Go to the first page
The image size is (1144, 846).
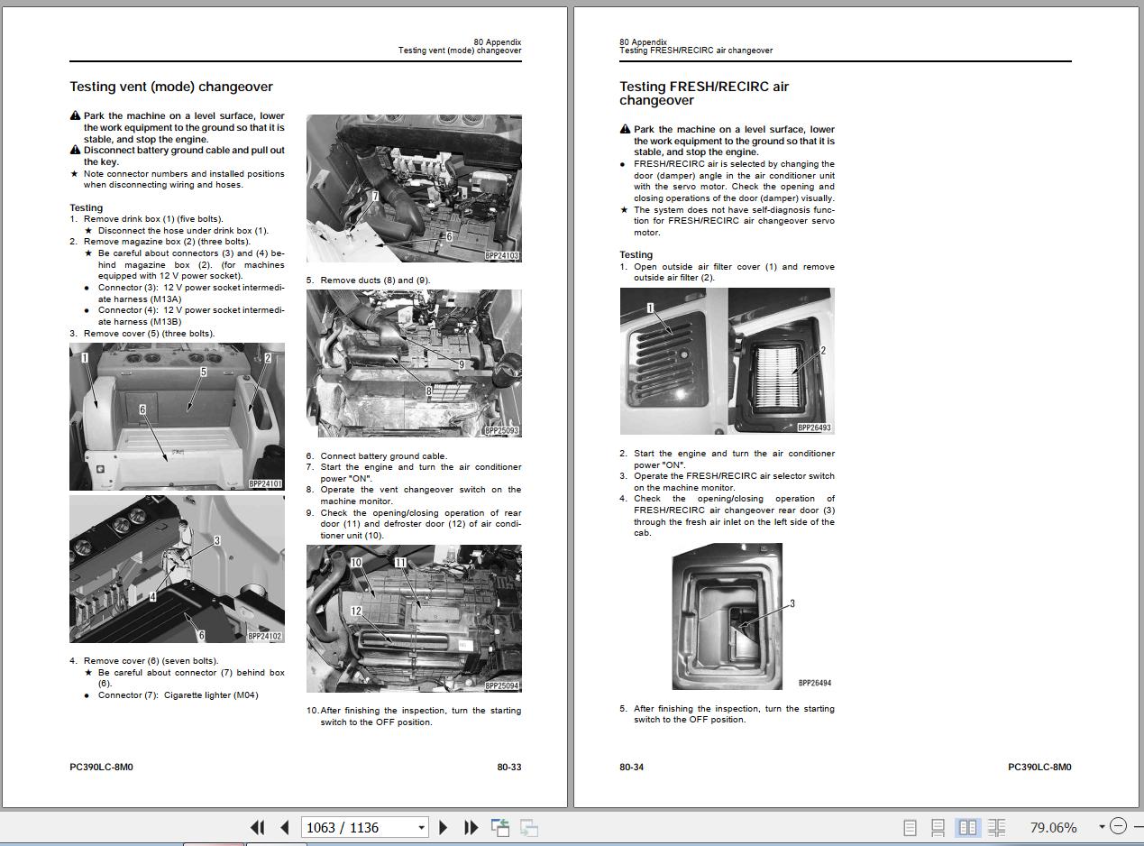[x=257, y=827]
